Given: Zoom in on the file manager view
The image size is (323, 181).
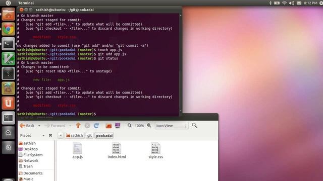Looking at the screenshot, I should [x=149, y=125].
